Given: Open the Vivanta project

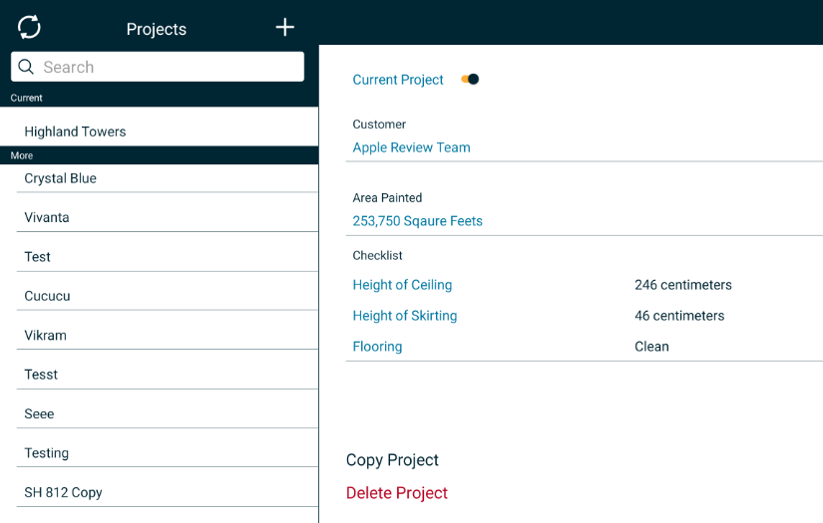Looking at the screenshot, I should point(47,217).
